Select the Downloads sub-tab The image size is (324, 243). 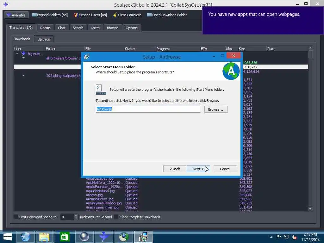(22, 39)
